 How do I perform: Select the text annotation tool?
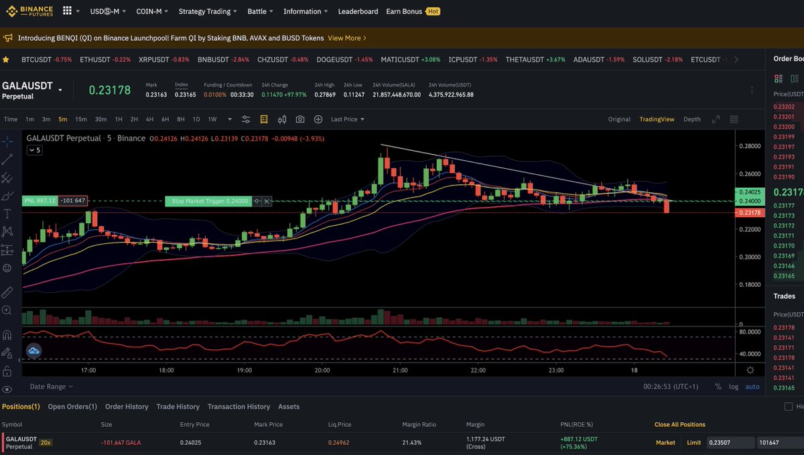[x=7, y=214]
